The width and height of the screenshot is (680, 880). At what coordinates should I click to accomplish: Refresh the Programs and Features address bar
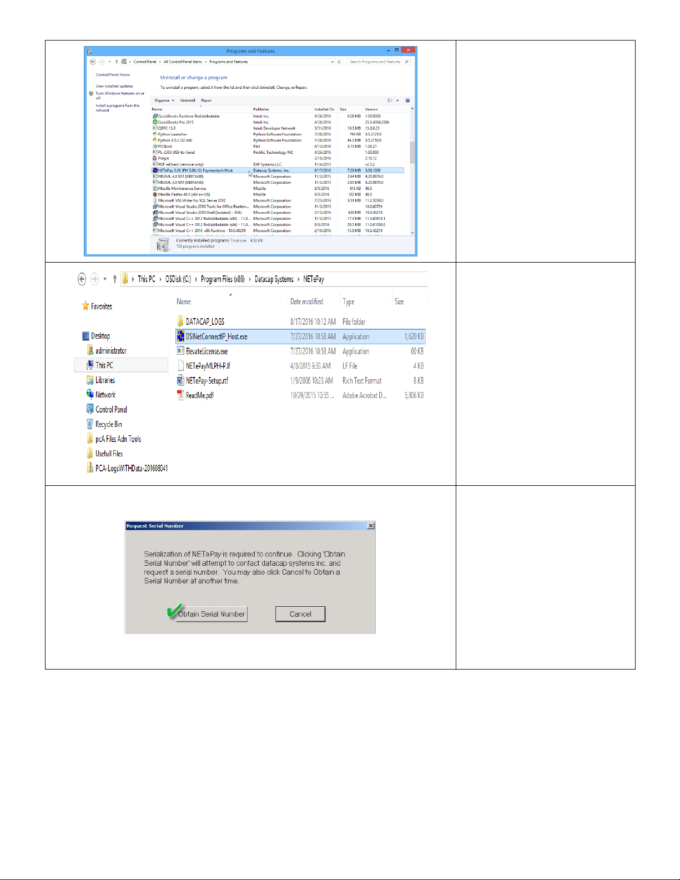[339, 62]
